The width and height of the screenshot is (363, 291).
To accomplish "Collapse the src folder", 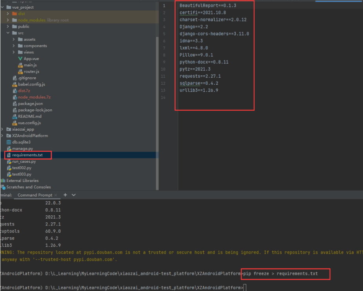I will tap(8, 33).
